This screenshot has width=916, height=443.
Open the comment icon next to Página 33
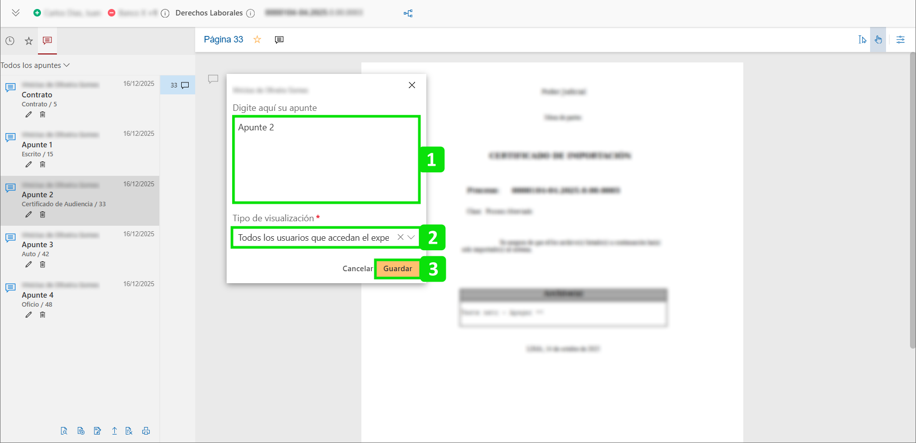(x=279, y=39)
